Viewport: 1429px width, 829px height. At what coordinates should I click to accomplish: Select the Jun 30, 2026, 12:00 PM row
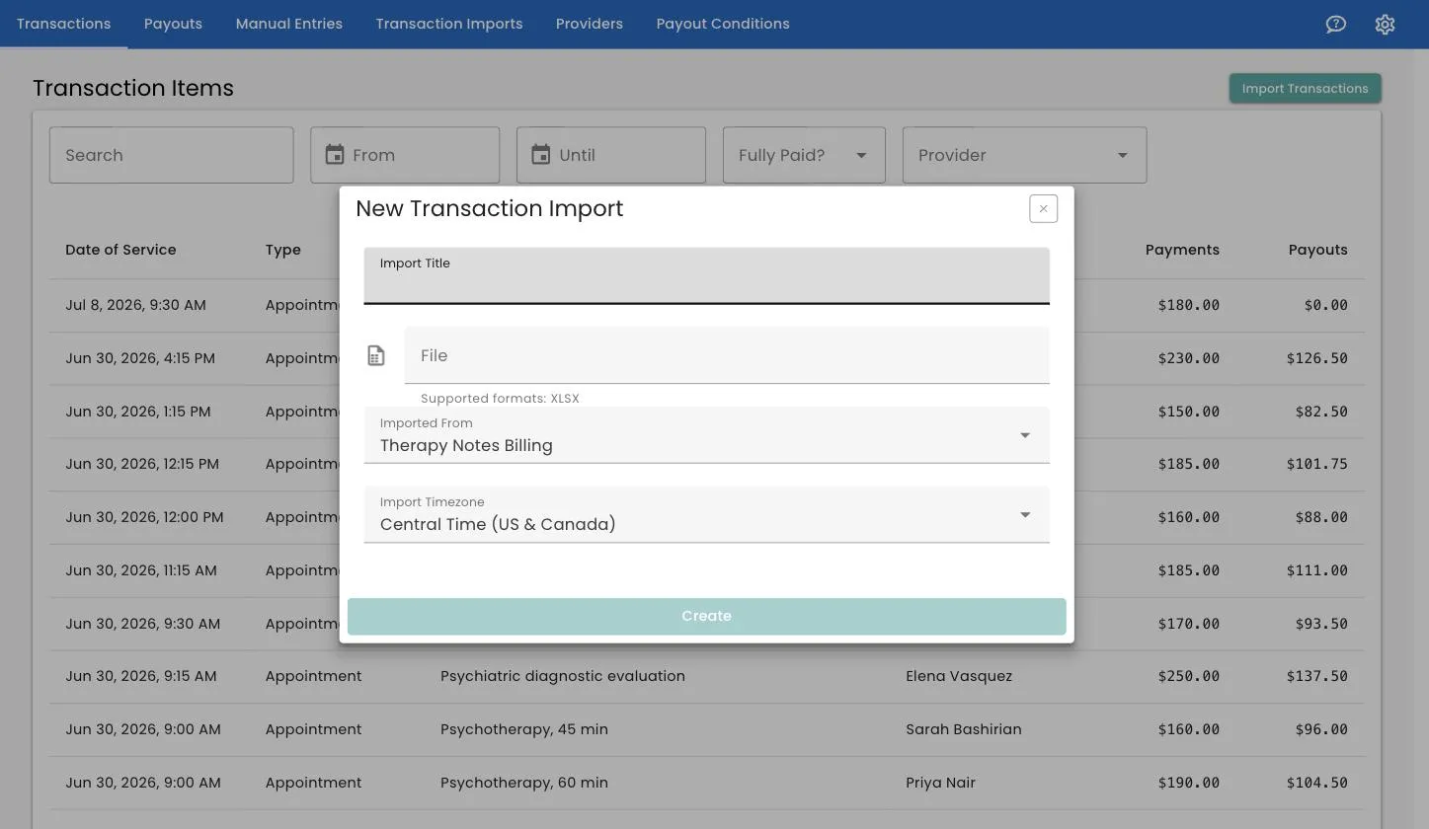pos(706,517)
